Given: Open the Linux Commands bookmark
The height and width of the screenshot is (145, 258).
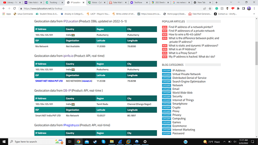Looking at the screenshot, I should tap(23, 14).
